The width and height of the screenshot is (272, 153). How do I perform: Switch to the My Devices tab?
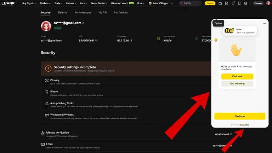(x=121, y=12)
